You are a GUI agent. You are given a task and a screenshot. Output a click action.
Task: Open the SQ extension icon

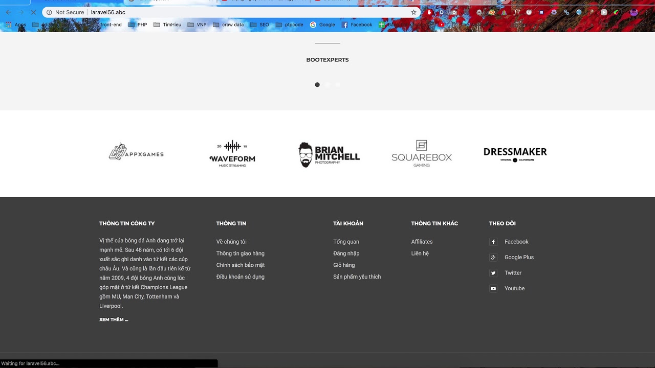pos(492,12)
